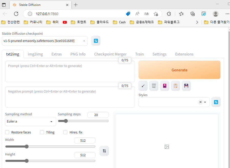This screenshot has height=168, width=230.
Task: Clear prompt with the trash icon
Action: (x=154, y=86)
